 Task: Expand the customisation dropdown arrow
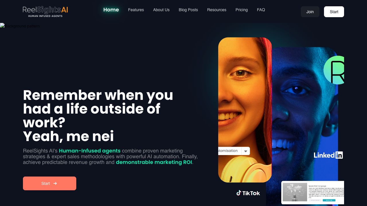tap(246, 151)
